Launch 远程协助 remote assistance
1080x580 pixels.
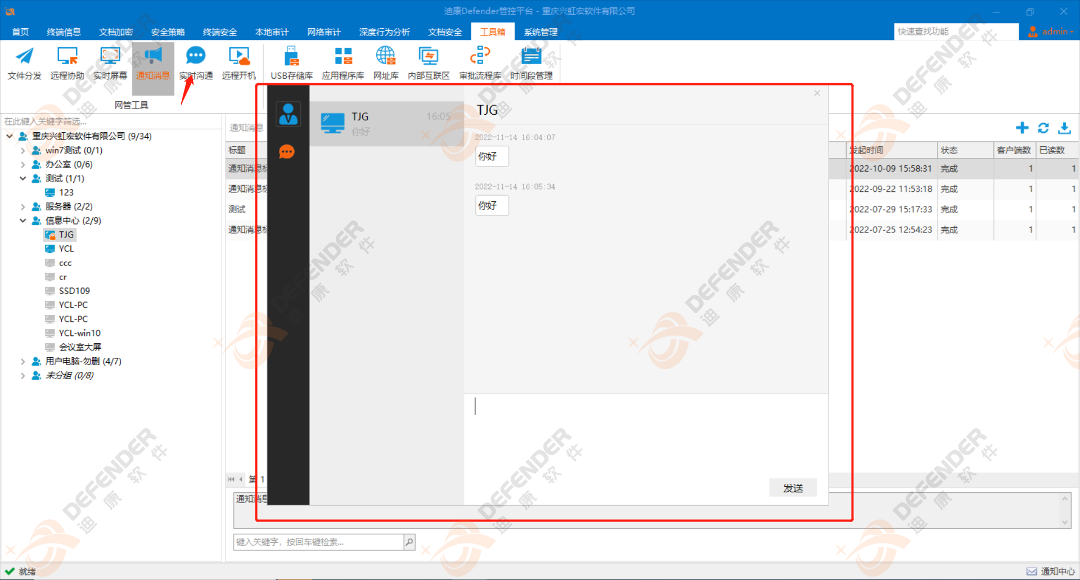(x=67, y=62)
